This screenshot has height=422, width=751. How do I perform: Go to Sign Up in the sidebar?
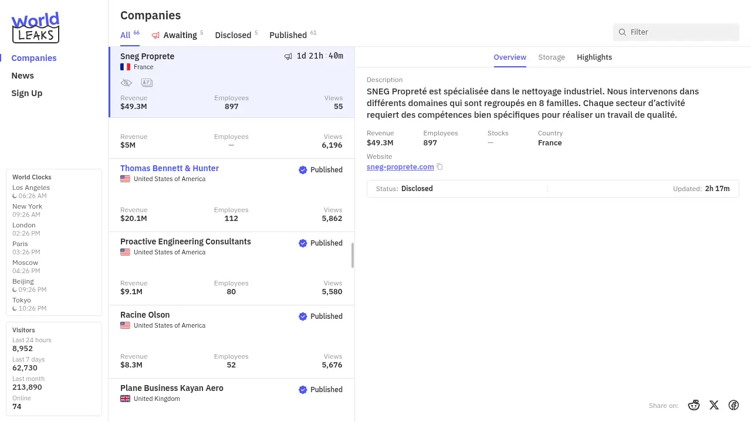click(26, 93)
